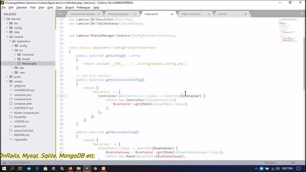Viewport: 306px width, 172px height.
Task: Open Google Chrome from taskbar
Action: click(x=95, y=169)
